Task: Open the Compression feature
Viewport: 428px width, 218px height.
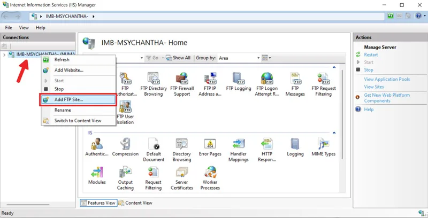Action: (125, 147)
